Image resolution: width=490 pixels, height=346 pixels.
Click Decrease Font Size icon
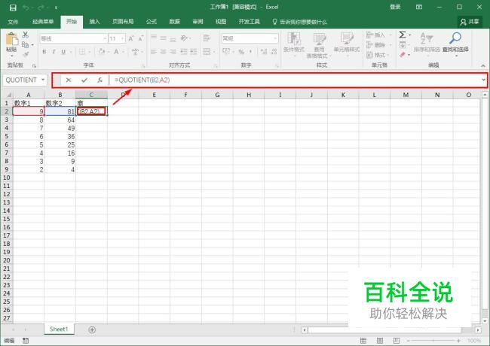[x=141, y=38]
